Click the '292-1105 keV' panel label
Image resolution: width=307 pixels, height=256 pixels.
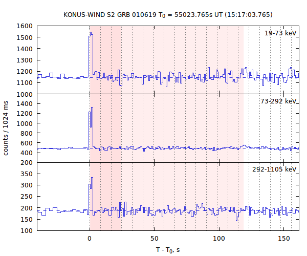[274, 169]
